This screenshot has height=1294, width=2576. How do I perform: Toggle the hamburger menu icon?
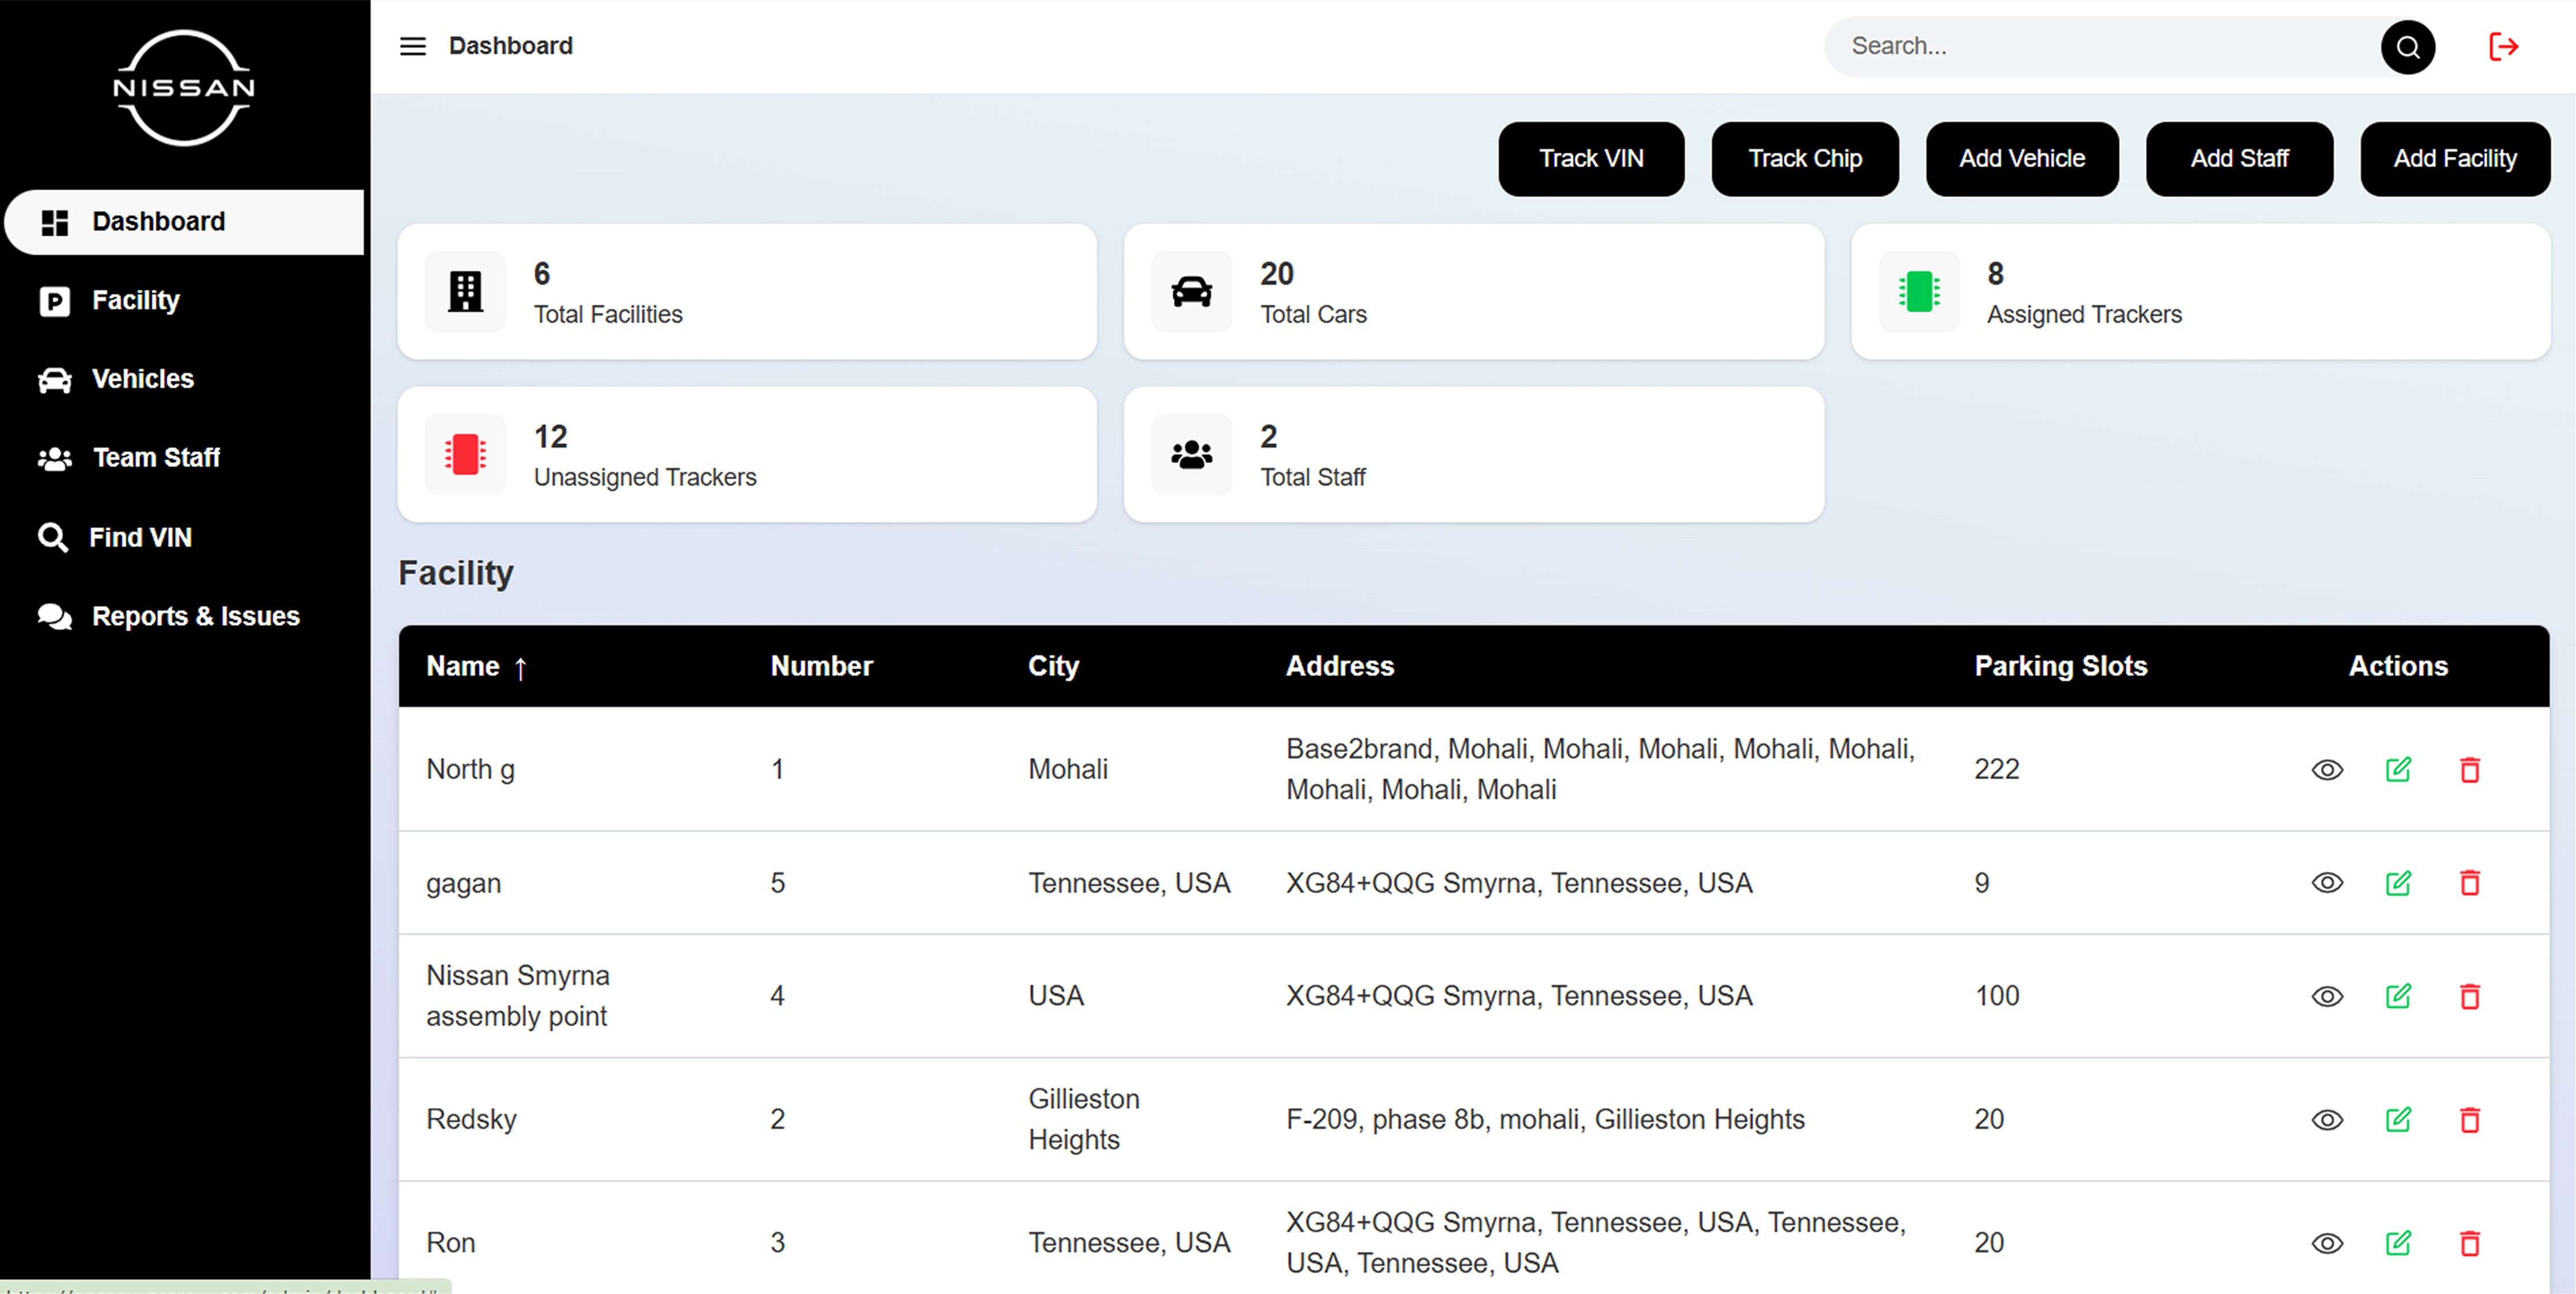(x=412, y=46)
